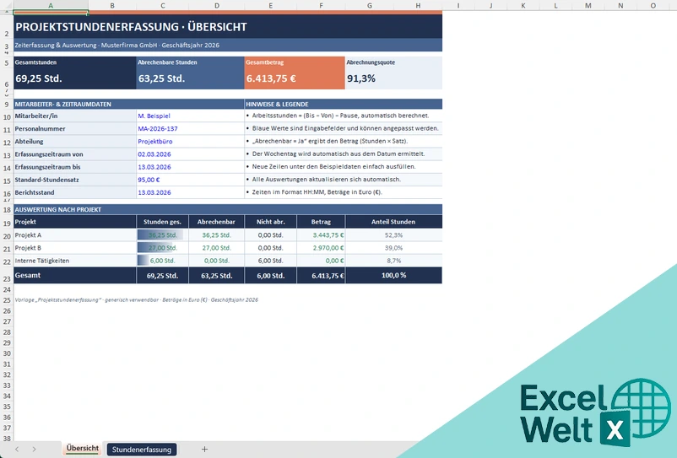
Task: Click the Hinweise & Legende section header
Action: point(344,104)
